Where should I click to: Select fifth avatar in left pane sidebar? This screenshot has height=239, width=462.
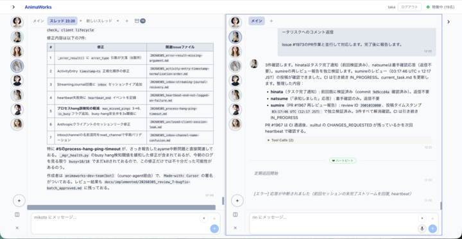[17, 80]
